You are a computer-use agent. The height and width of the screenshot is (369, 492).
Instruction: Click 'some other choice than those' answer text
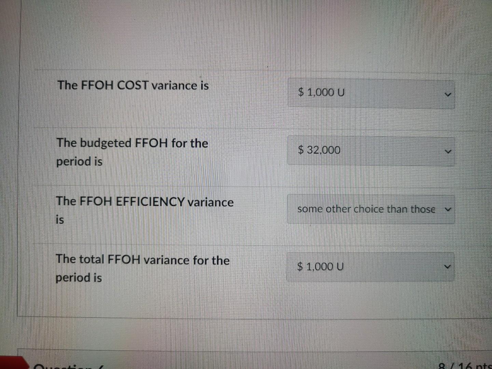pos(366,209)
